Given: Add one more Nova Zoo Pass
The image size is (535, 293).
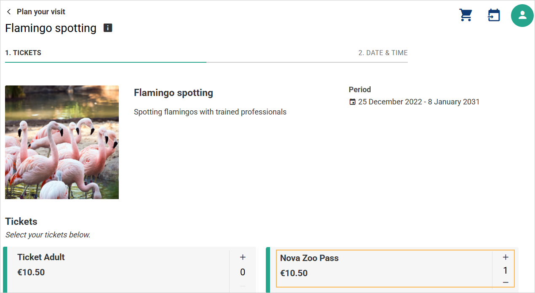Looking at the screenshot, I should (x=506, y=257).
